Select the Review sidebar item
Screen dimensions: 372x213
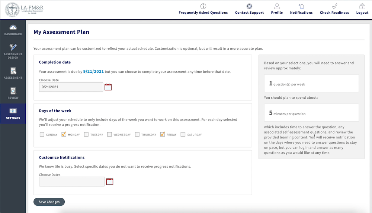(13, 93)
